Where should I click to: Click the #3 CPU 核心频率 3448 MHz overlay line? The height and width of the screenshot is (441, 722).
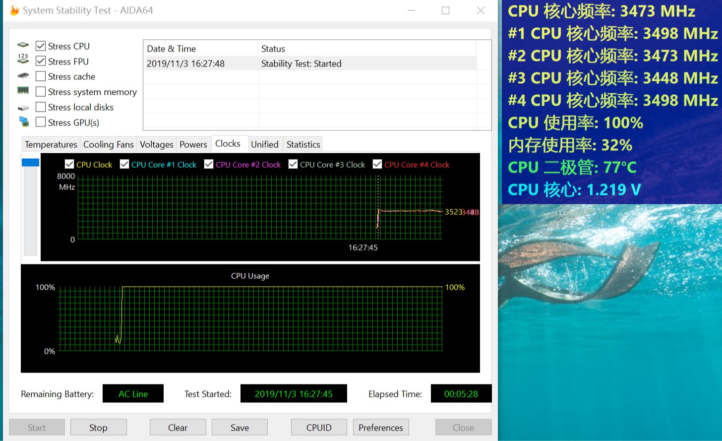[x=613, y=78]
